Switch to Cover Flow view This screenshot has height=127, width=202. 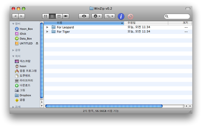tap(66, 16)
